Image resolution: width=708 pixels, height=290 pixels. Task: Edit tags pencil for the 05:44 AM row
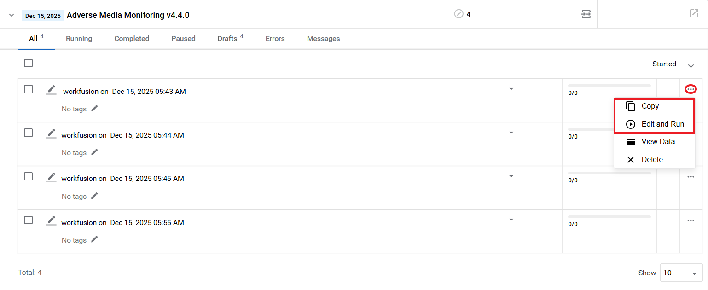coord(94,152)
